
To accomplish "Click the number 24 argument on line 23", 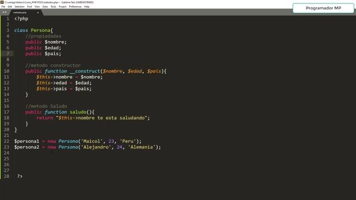I will click(x=120, y=147).
